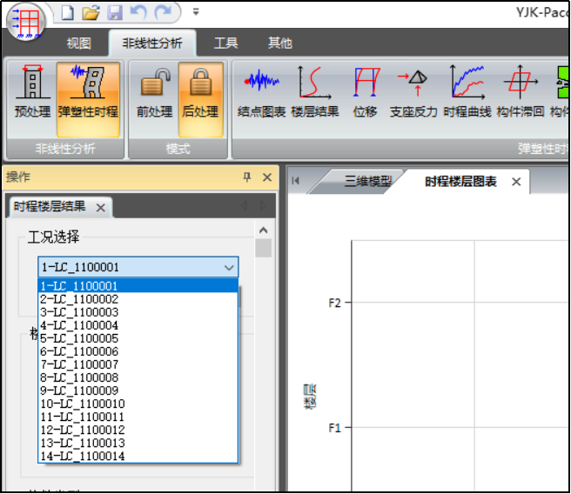Choose 9-LC_1100009 option
The image size is (571, 494).
(138, 391)
